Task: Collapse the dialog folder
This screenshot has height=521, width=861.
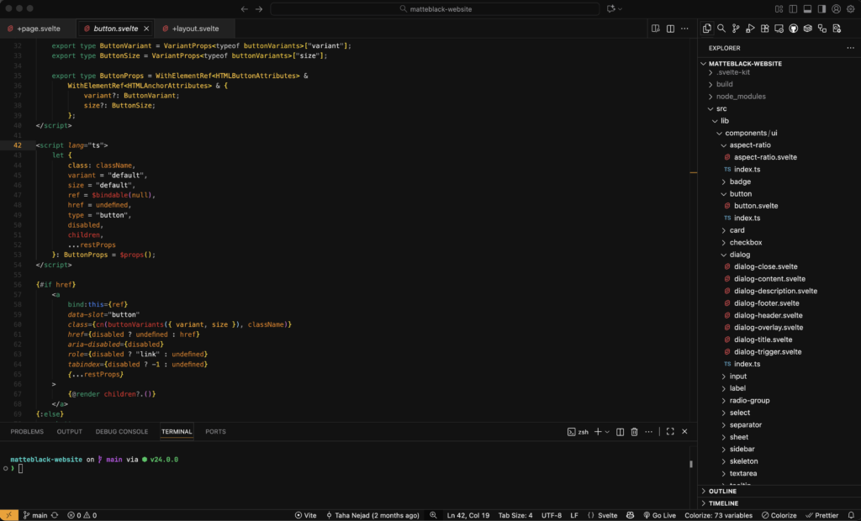Action: [739, 255]
